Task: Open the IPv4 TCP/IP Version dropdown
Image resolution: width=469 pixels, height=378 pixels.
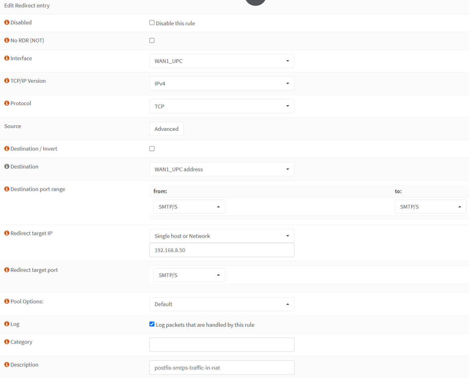Action: tap(222, 83)
